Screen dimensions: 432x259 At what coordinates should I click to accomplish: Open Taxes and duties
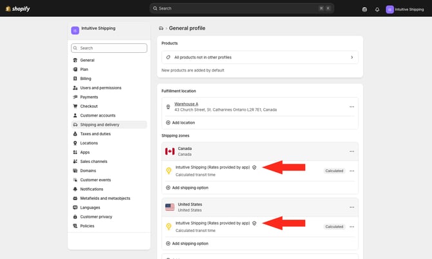click(x=95, y=134)
